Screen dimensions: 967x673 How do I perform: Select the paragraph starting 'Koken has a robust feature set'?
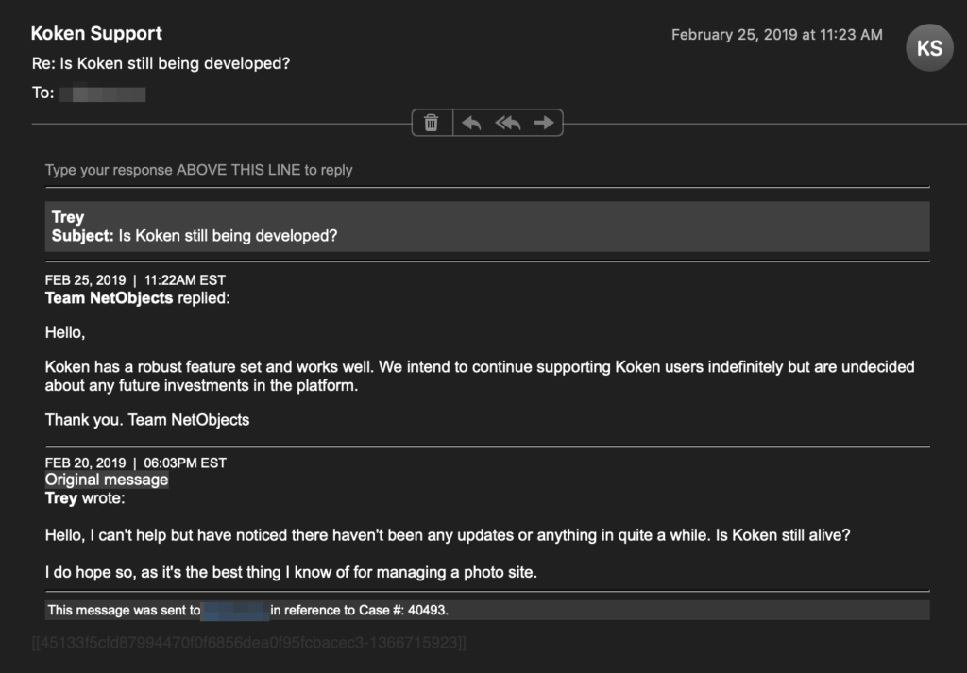point(480,376)
